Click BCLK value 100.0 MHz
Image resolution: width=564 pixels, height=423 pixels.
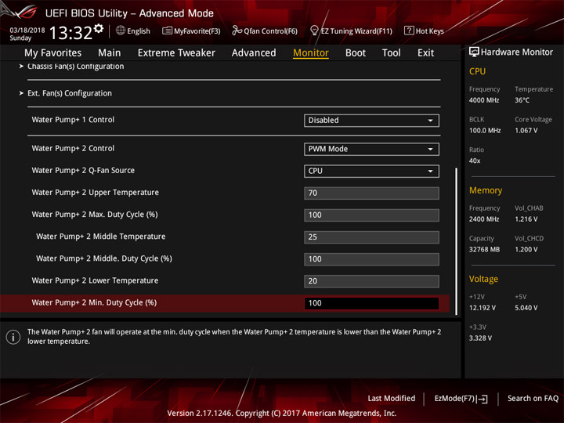coord(485,130)
